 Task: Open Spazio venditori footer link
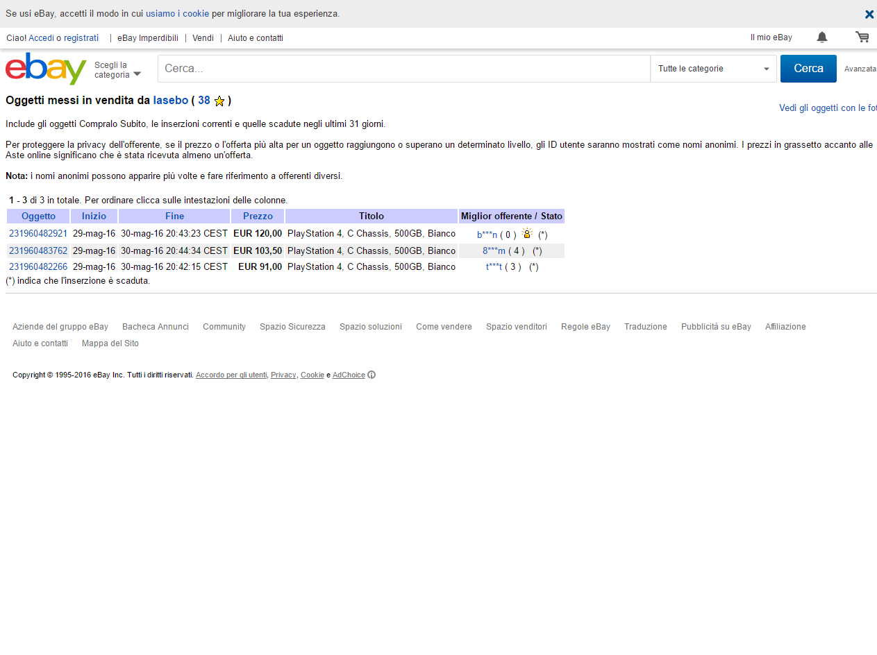pos(517,327)
